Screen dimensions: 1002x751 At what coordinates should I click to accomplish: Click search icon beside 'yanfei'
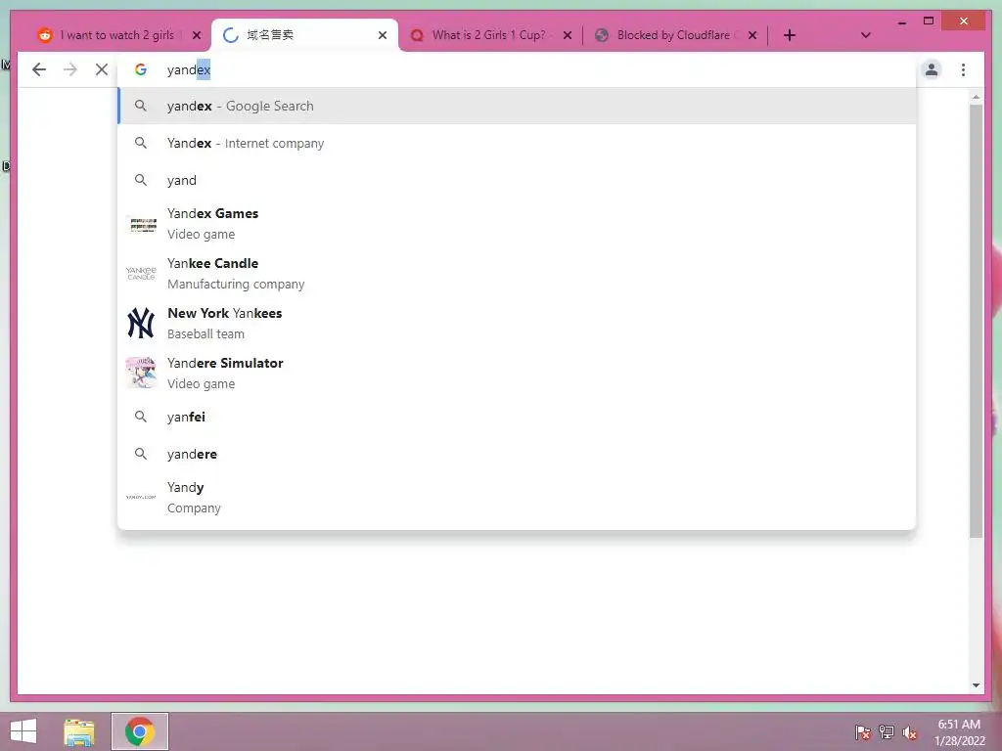[x=141, y=417]
